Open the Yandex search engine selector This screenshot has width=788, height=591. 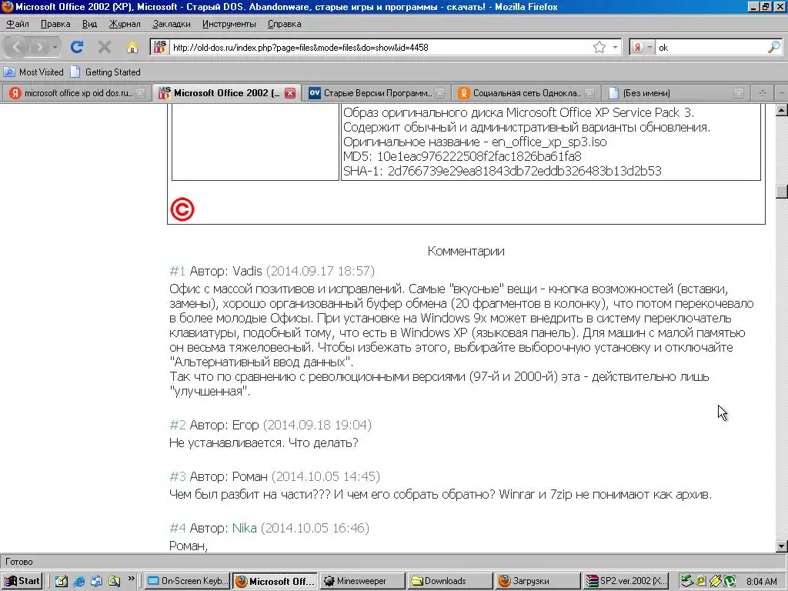point(643,47)
